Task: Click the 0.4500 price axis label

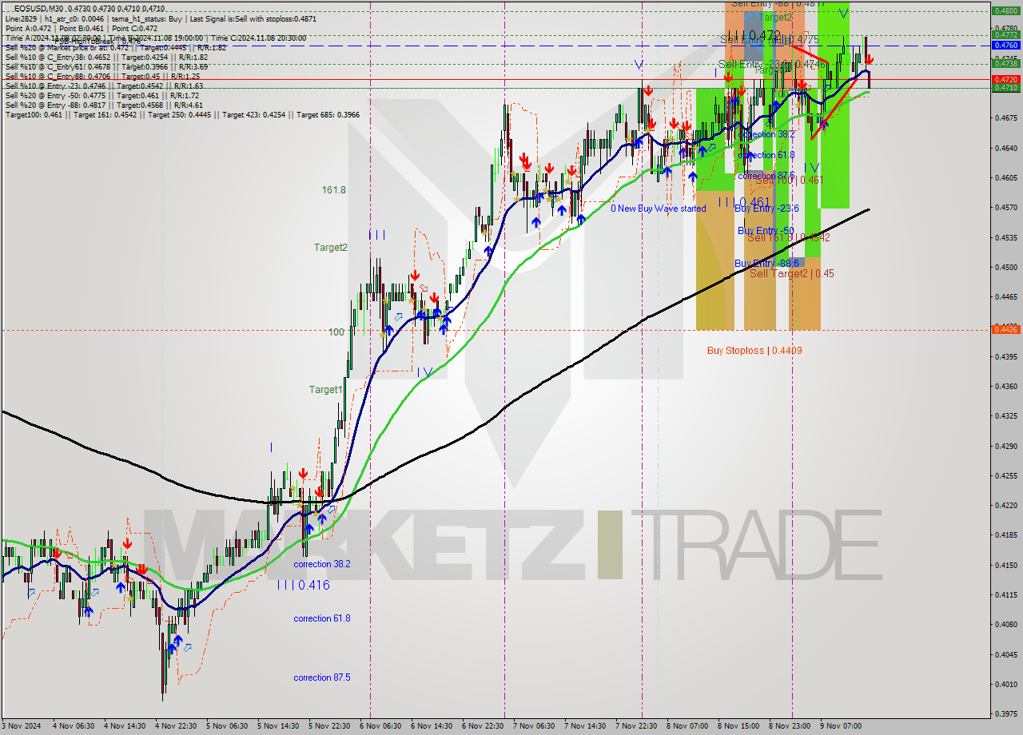Action: click(x=1005, y=267)
